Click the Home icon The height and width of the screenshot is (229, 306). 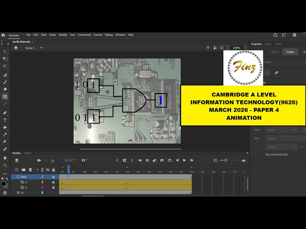pos(3,35)
